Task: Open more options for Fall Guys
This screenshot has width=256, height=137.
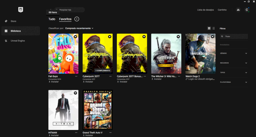Action: [x=76, y=76]
